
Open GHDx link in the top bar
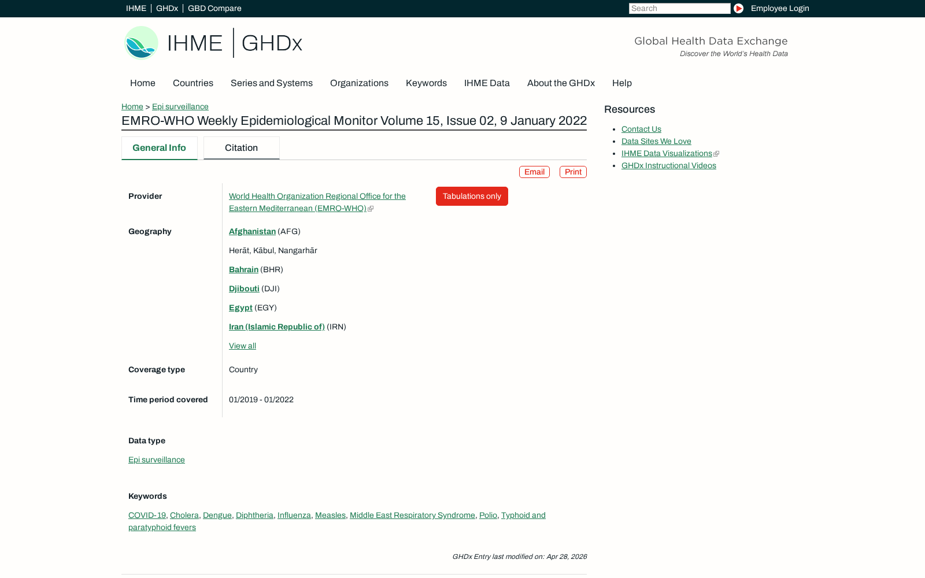[167, 8]
